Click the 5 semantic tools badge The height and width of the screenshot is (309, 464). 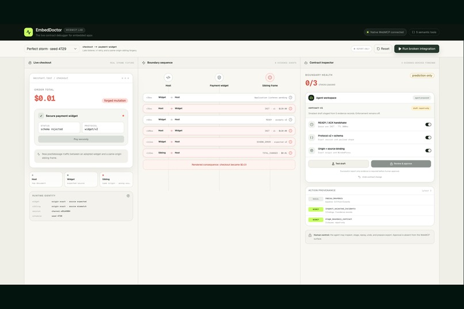(424, 32)
